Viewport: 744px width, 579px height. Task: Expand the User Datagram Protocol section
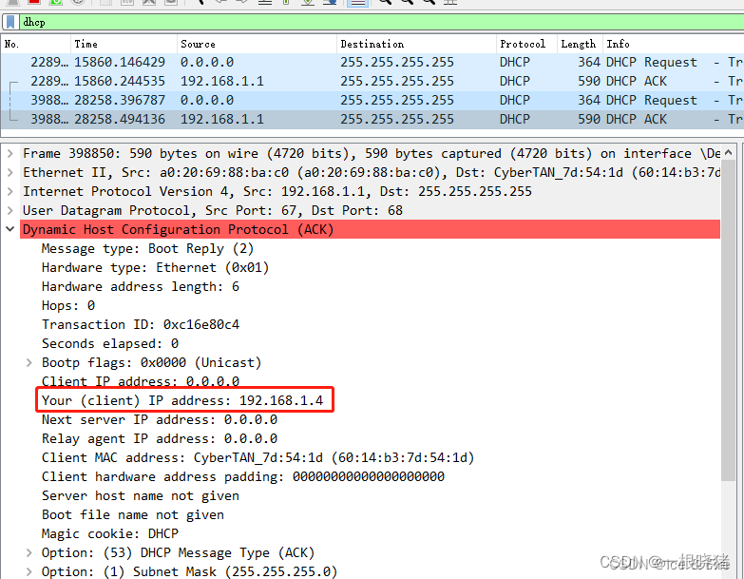click(10, 210)
